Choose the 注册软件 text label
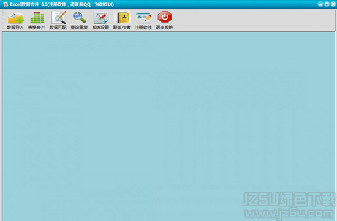The height and width of the screenshot is (221, 337). 143,28
